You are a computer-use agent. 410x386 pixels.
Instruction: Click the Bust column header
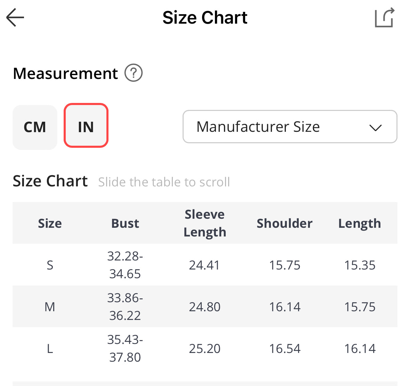[x=125, y=223]
